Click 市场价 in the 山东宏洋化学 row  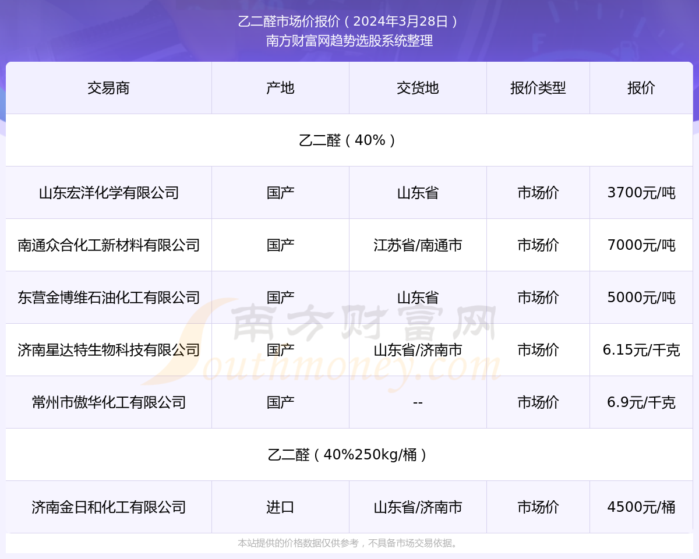pyautogui.click(x=538, y=193)
